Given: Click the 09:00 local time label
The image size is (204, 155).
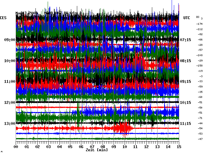Looking at the screenshot, I should 10,40.
